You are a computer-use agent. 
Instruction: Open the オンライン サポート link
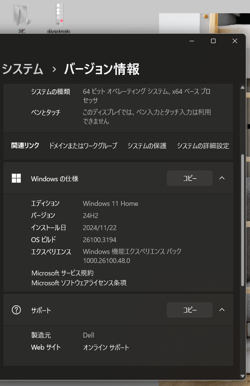point(106,347)
